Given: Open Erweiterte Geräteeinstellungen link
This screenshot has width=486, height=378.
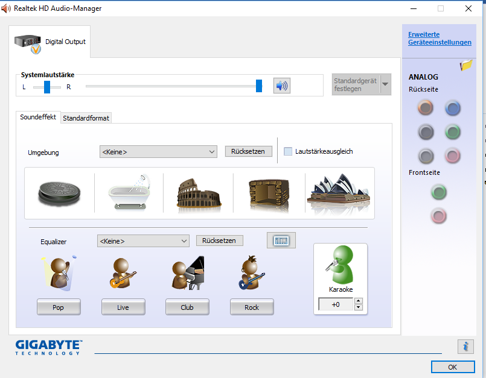Looking at the screenshot, I should pyautogui.click(x=440, y=39).
